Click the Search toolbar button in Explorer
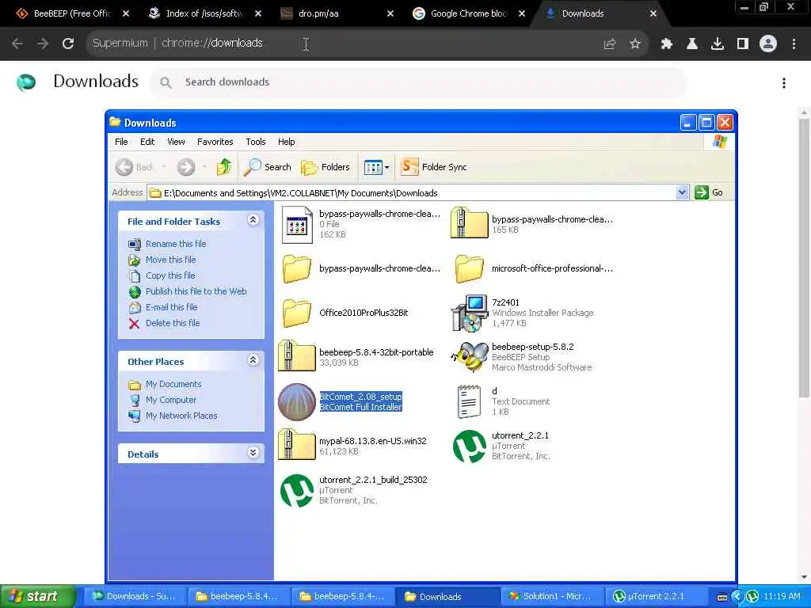This screenshot has width=811, height=608. [x=268, y=167]
